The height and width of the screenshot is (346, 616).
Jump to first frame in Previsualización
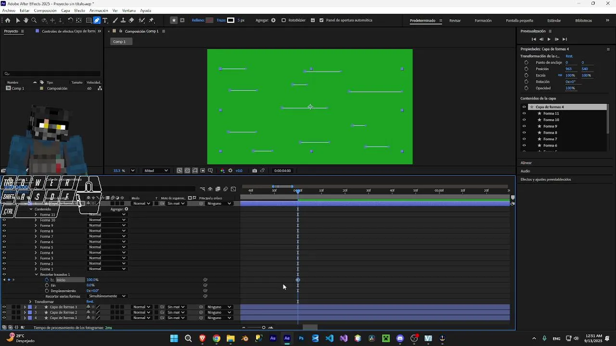[534, 39]
